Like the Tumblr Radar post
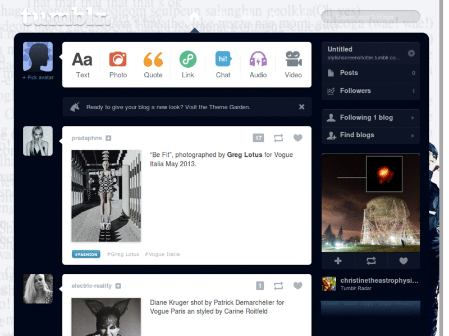The width and height of the screenshot is (449, 336). point(404,261)
